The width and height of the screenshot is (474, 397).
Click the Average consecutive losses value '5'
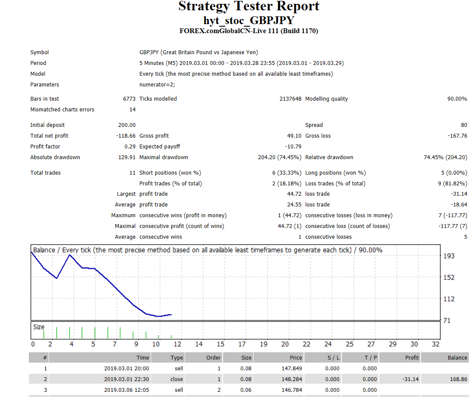[465, 237]
